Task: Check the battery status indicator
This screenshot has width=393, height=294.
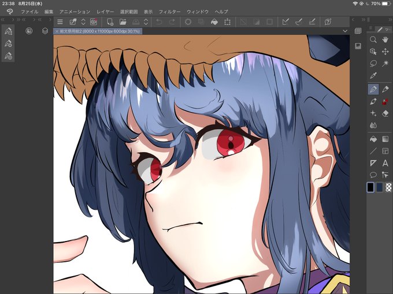Action: pyautogui.click(x=385, y=4)
